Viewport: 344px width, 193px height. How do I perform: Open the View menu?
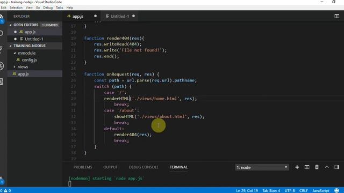tap(29, 8)
